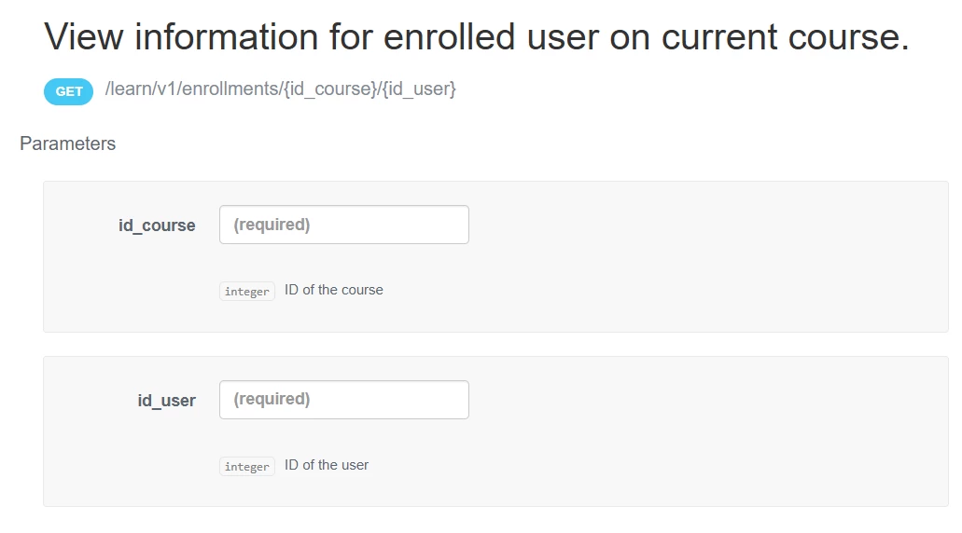Click the {id_course} placeholder in the endpoint path
Viewport: 962px width, 533px height.
pyautogui.click(x=329, y=89)
